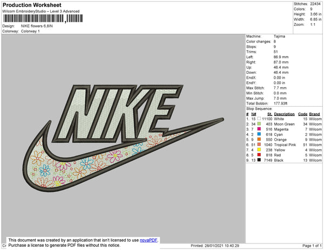Image resolution: width=324 pixels, height=250 pixels.
Task: Click the Trims value 51
Action: tap(275, 52)
